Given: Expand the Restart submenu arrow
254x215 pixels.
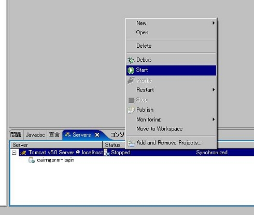Looking at the screenshot, I should (214, 90).
